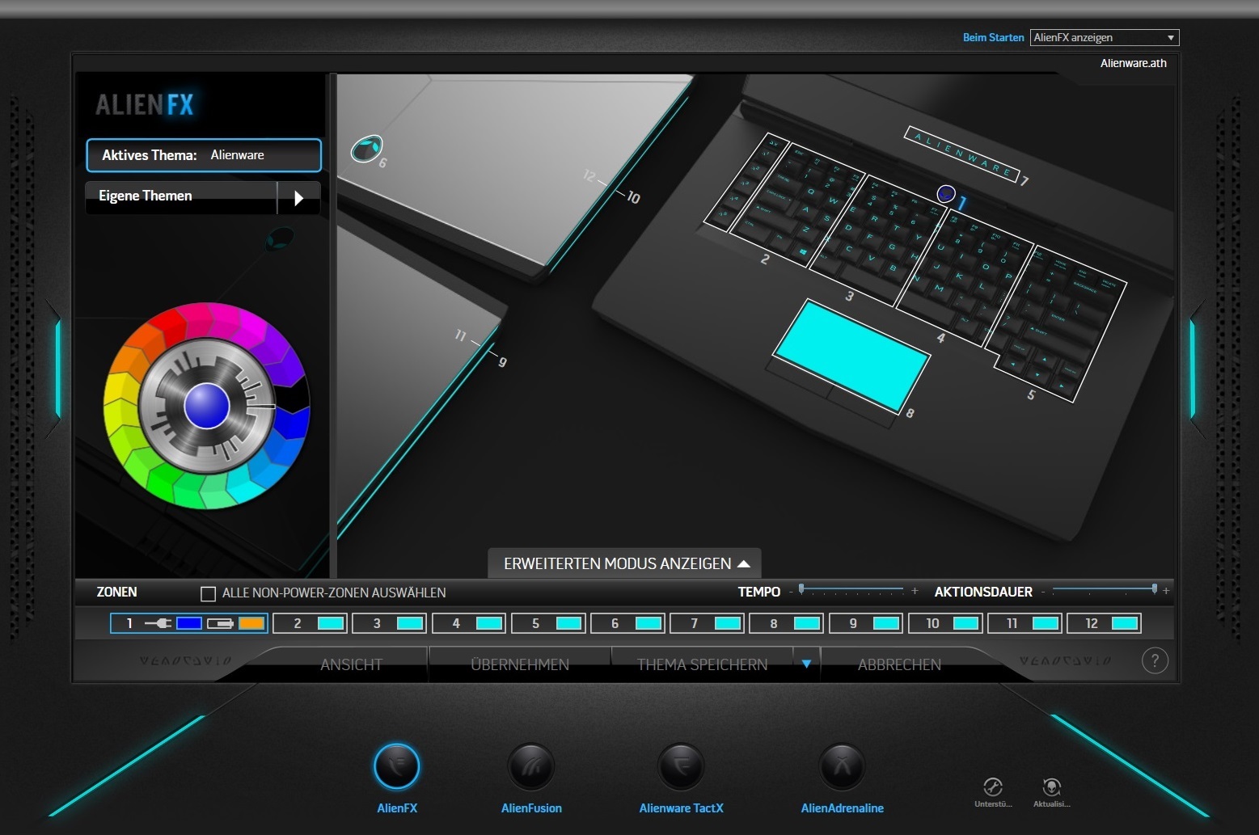Pick the orange swatch in zone 1

[251, 623]
